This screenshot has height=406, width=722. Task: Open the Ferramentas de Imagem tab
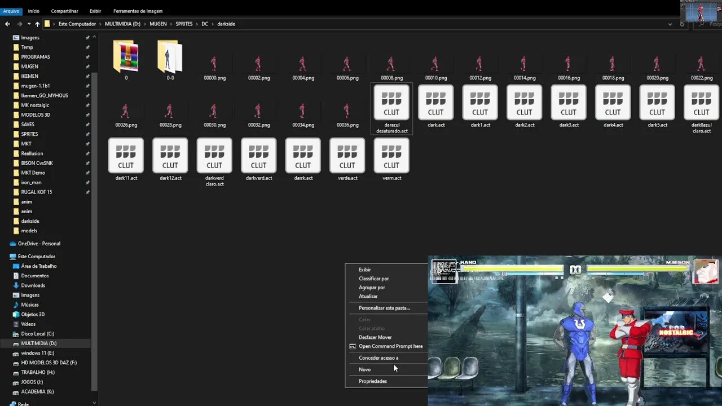point(138,11)
